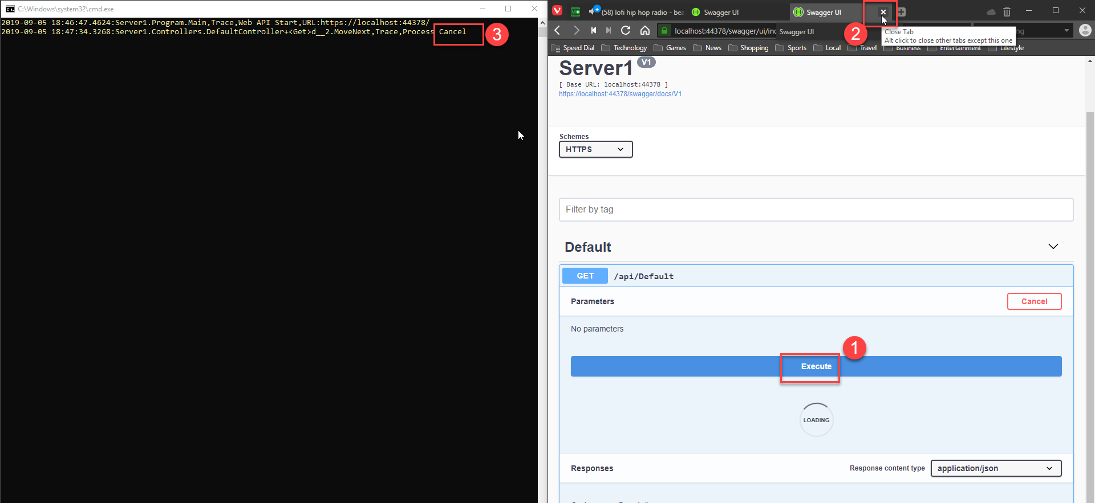Open the HTTPS schemes dropdown
This screenshot has height=503, width=1095.
coord(595,149)
